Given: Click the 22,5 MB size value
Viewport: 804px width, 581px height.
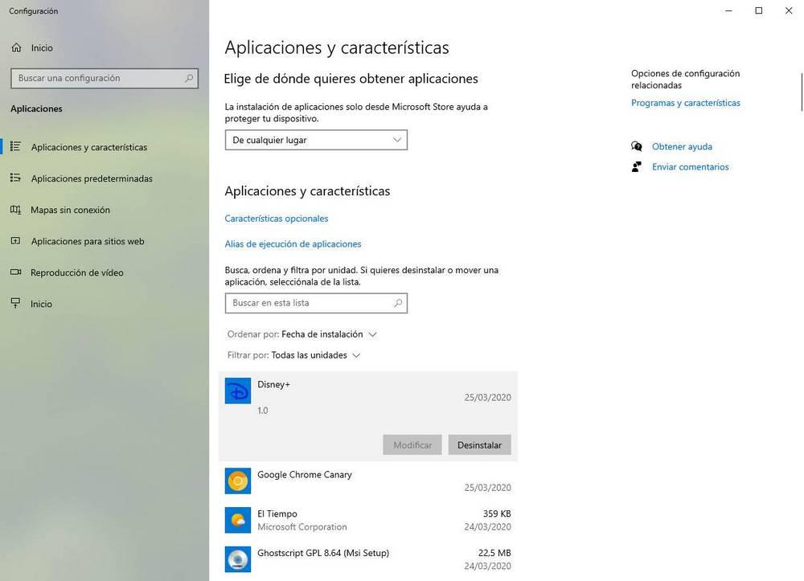Looking at the screenshot, I should click(494, 553).
